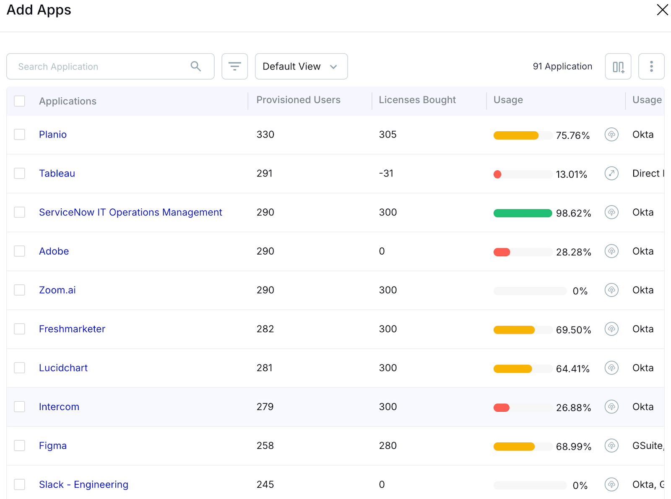Viewport: 671px width, 499px height.
Task: Check the Planio row checkbox
Action: tap(20, 135)
